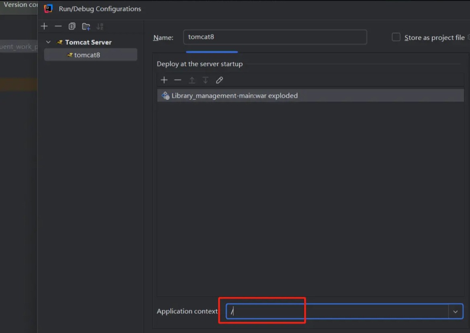Viewport: 470px width, 333px height.
Task: Edit the deployment artifact with pencil icon
Action: click(219, 80)
